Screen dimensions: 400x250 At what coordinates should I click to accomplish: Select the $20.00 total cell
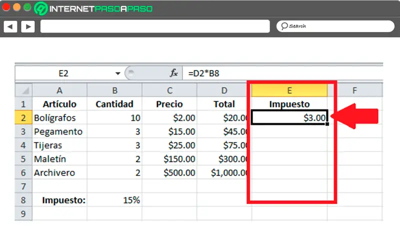point(224,117)
